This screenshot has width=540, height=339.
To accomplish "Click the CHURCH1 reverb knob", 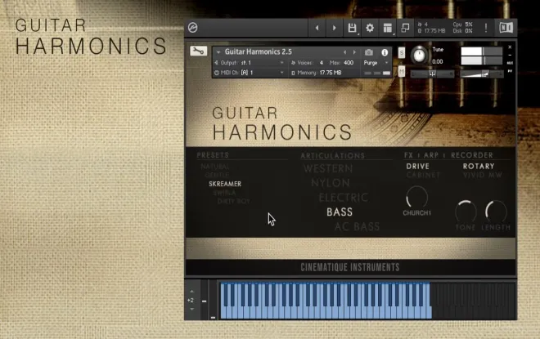I will (x=416, y=197).
